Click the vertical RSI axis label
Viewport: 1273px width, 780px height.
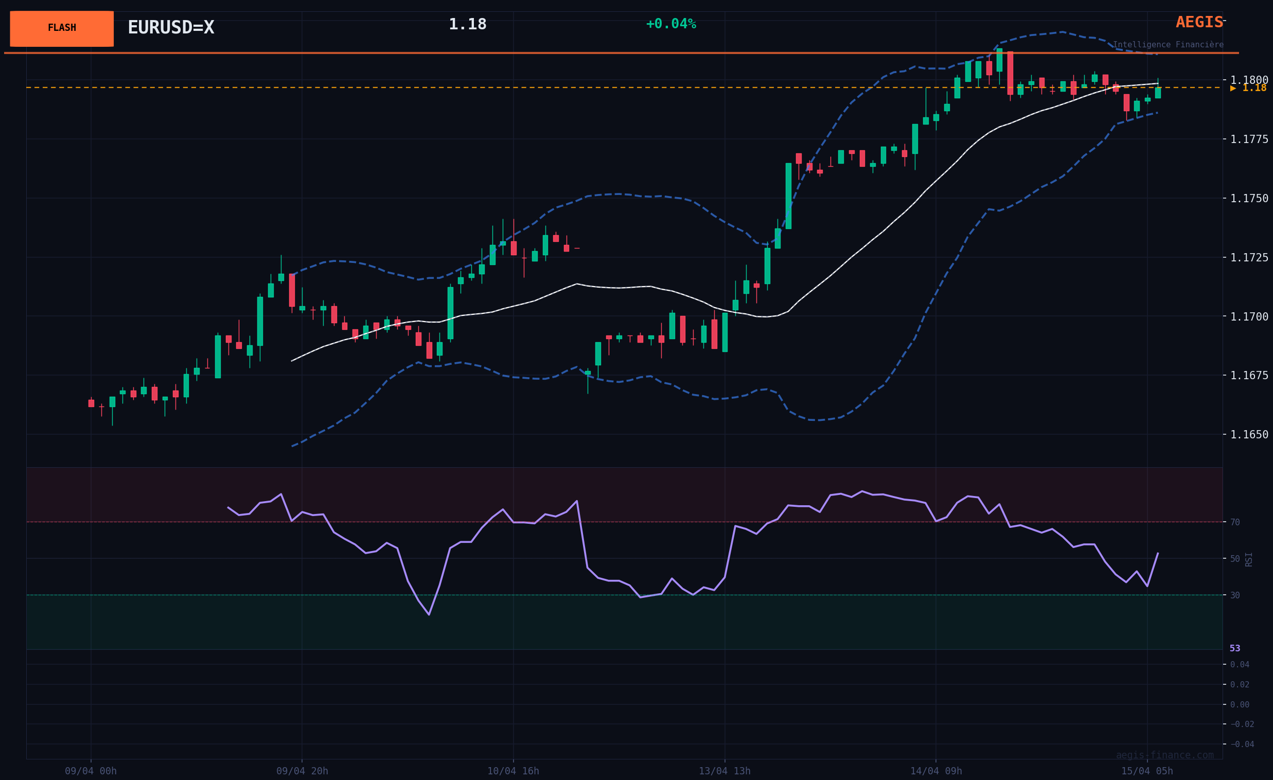pos(1249,559)
